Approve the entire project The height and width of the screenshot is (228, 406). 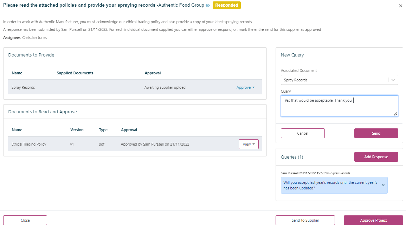[x=373, y=220]
